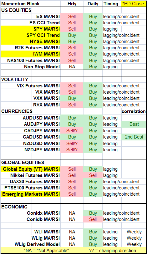Click the Non Stop Model hourly NA cell
The width and height of the screenshot is (147, 254).
[x=72, y=67]
